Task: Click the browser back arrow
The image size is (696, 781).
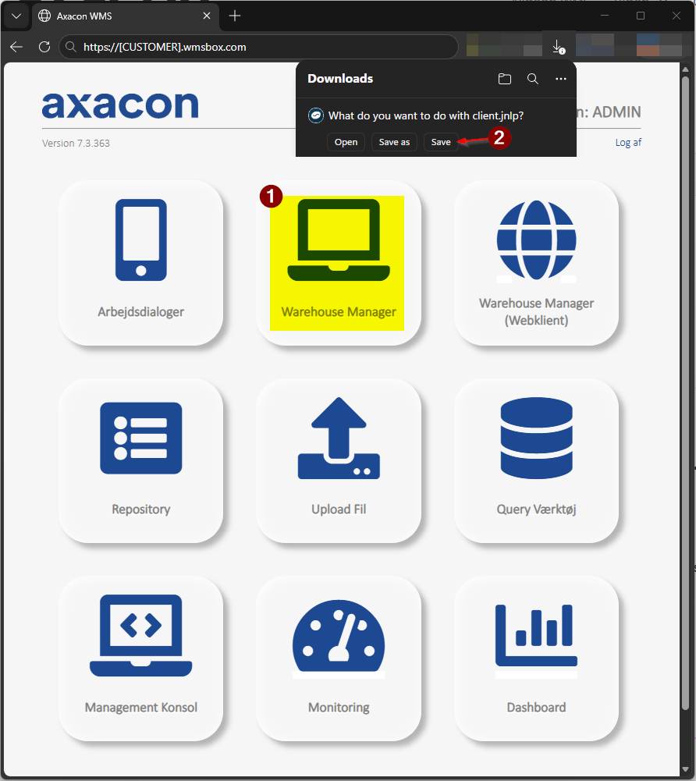Action: [x=16, y=47]
